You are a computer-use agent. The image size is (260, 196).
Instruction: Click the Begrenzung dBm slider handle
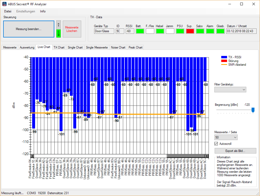tap(253, 110)
